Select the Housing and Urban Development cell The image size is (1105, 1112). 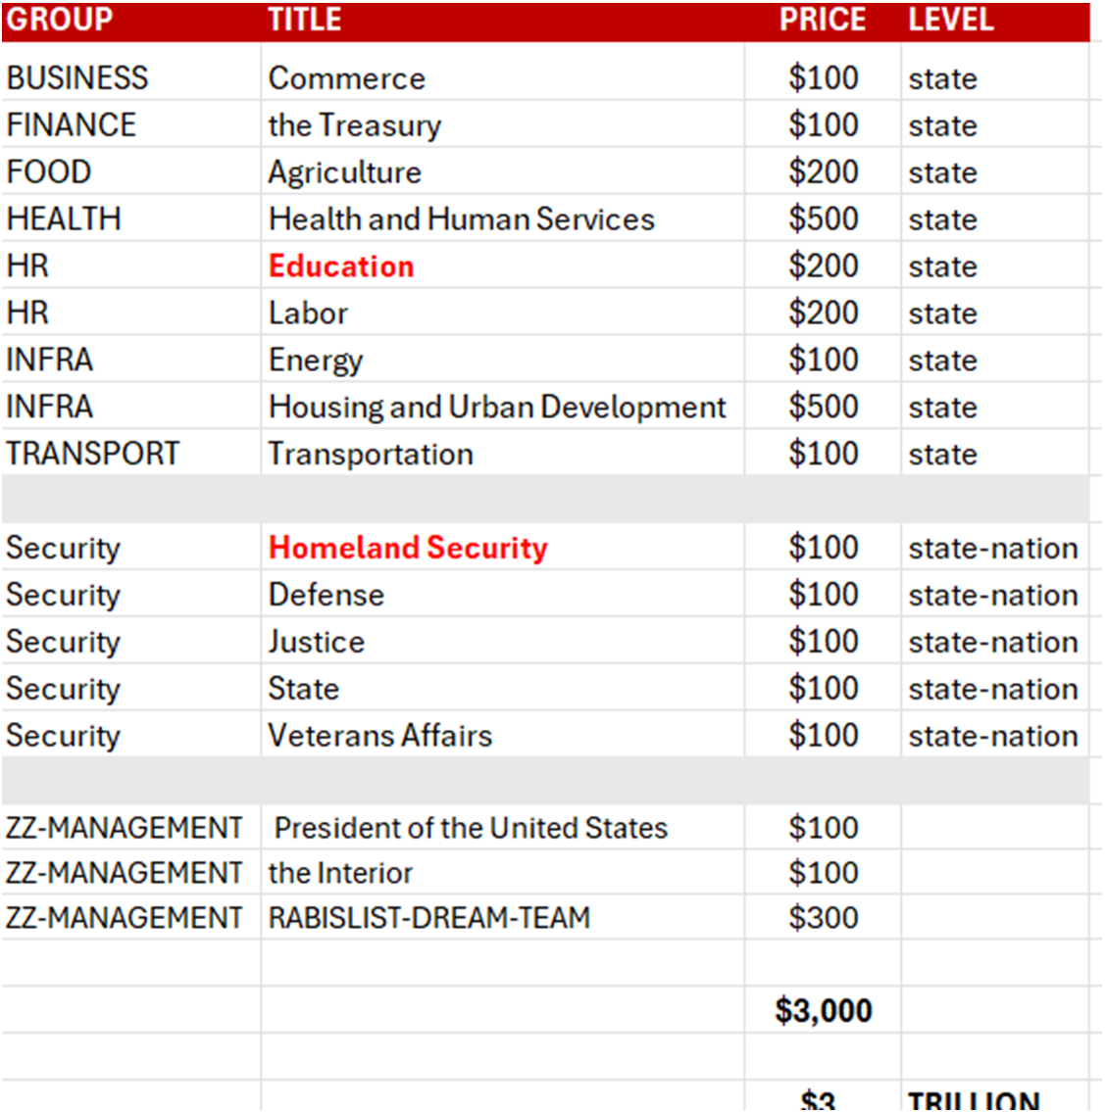click(497, 408)
